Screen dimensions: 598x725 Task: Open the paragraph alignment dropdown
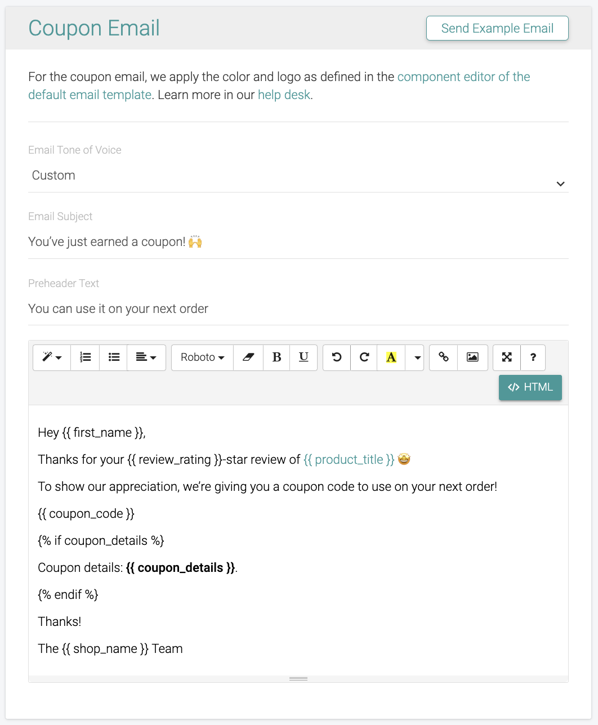(x=146, y=357)
